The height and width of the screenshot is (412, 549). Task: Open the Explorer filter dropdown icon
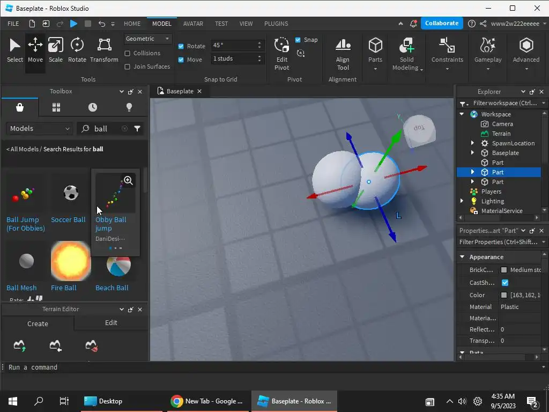click(x=464, y=104)
